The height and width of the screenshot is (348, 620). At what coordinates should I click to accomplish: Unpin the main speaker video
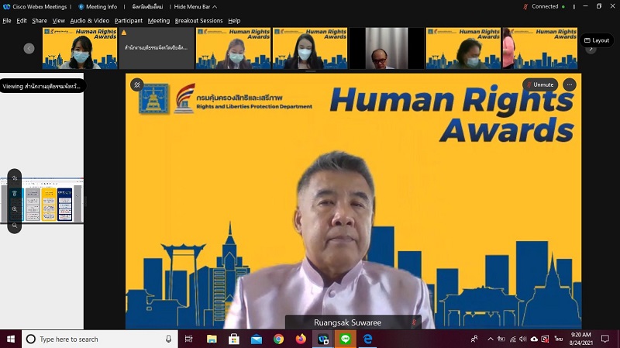coord(137,84)
